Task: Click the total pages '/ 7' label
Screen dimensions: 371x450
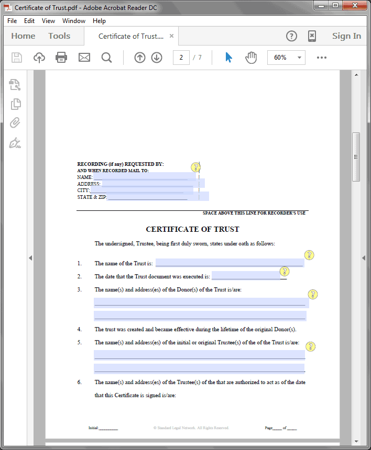Action: pos(197,58)
